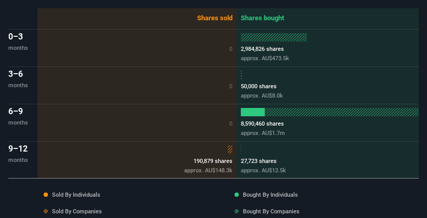Click the orange Sold By Individuals legend dot

[x=46, y=195]
